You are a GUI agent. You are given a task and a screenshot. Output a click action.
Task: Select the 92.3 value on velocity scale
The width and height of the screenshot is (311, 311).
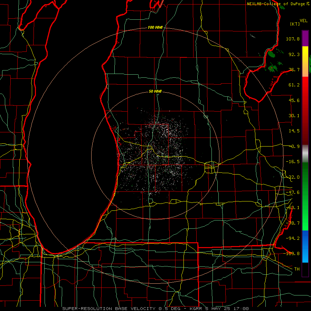pos(294,54)
